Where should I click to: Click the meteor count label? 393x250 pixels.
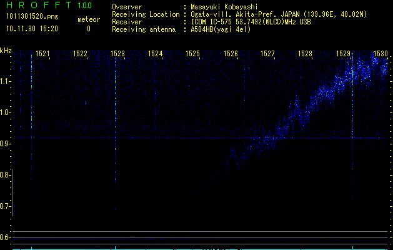(89, 19)
